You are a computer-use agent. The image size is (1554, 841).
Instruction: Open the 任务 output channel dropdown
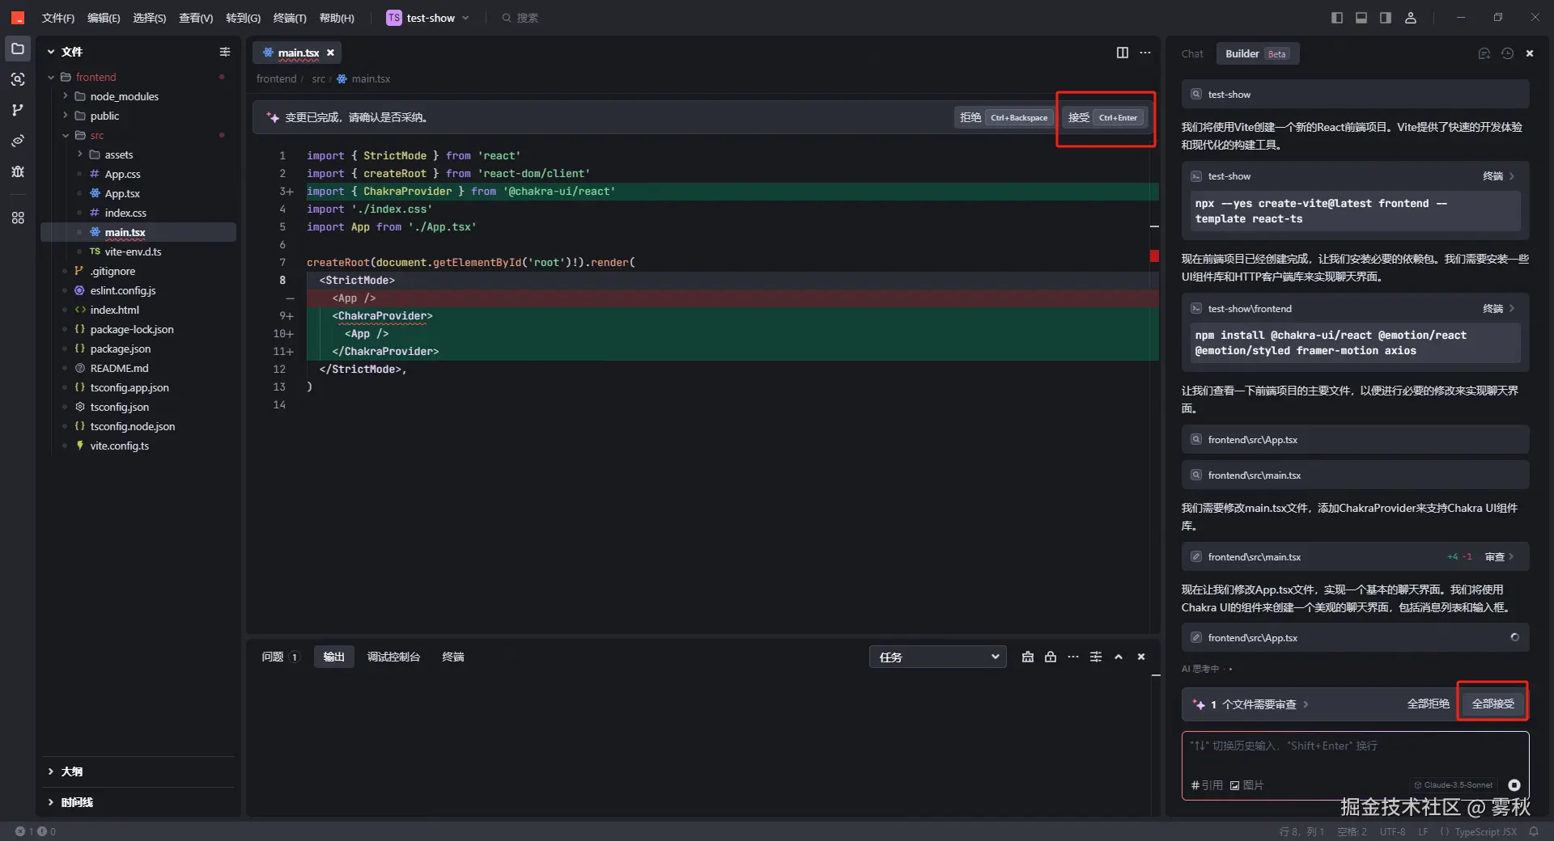(937, 657)
